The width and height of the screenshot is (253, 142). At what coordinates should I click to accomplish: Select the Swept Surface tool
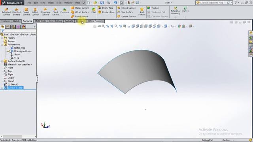(26, 12)
